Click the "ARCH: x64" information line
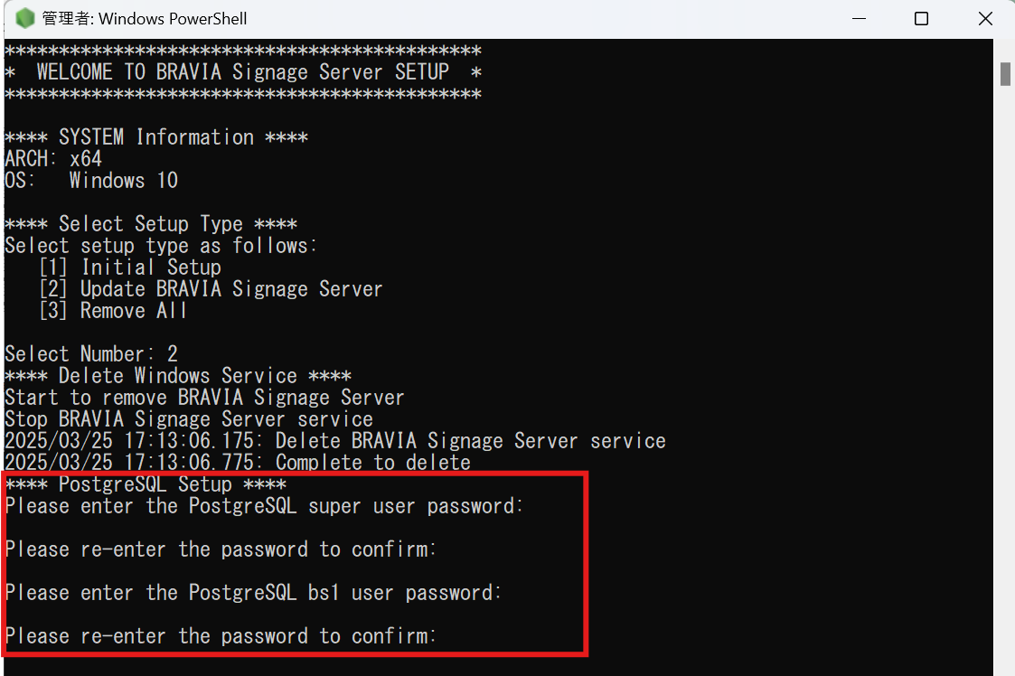The width and height of the screenshot is (1015, 676). 53,159
